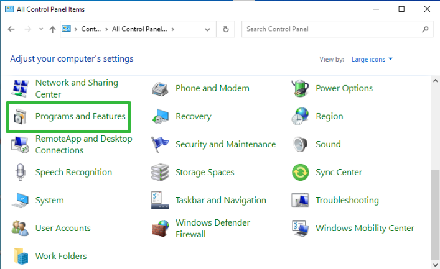Maximize the All Control Panel Items window

point(401,9)
